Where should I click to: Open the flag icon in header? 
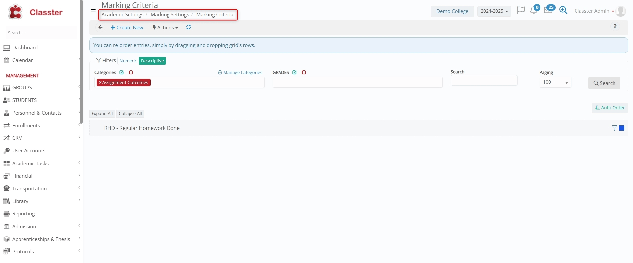click(521, 10)
